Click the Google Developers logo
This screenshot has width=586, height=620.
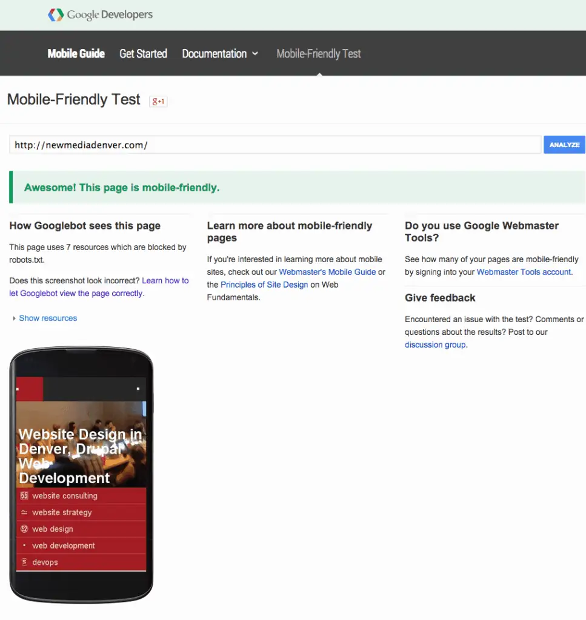coord(100,15)
